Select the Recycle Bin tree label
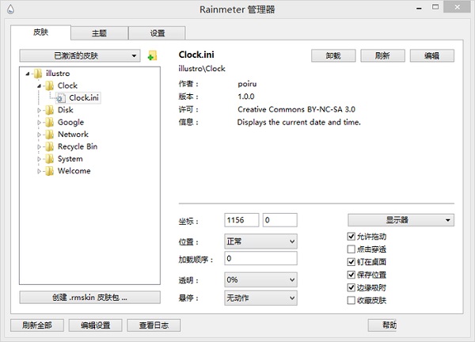Image resolution: width=475 pixels, height=342 pixels. 78,146
